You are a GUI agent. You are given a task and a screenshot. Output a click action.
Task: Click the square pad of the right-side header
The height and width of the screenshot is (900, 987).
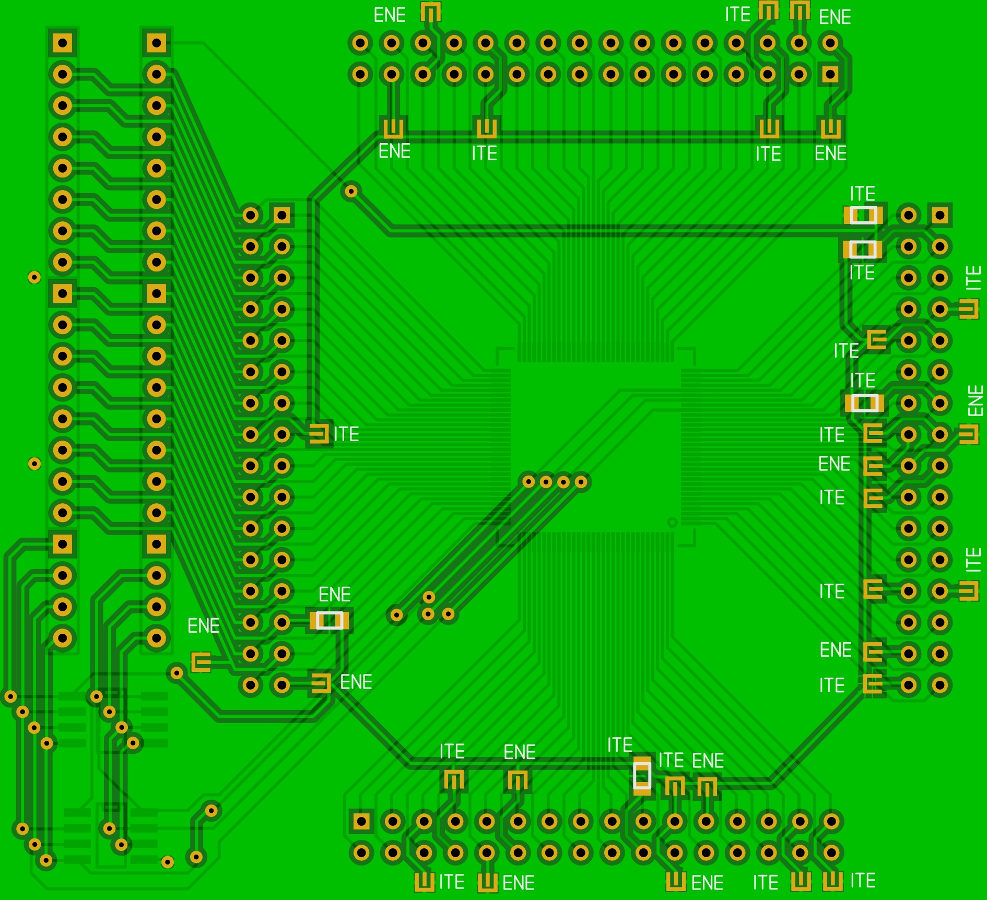[x=940, y=215]
